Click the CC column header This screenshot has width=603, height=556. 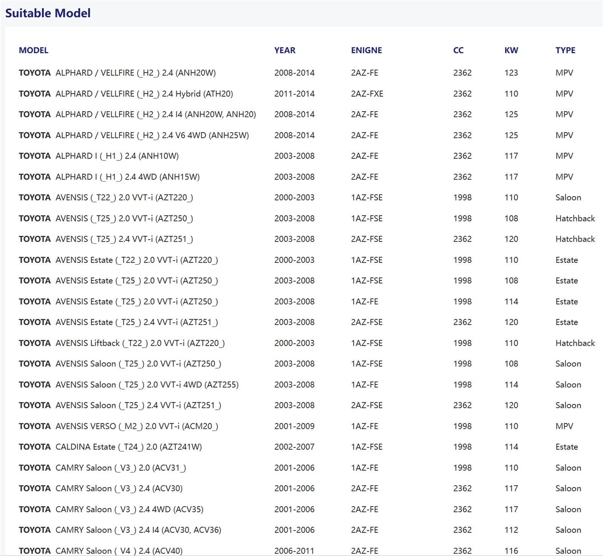pyautogui.click(x=459, y=50)
